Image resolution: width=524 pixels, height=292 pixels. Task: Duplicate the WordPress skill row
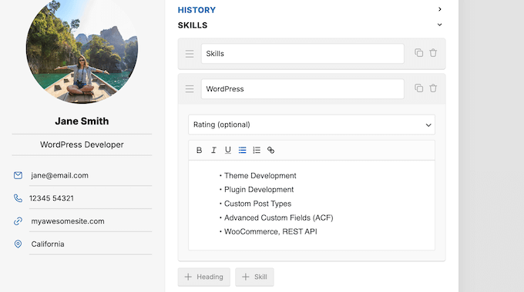pos(418,88)
